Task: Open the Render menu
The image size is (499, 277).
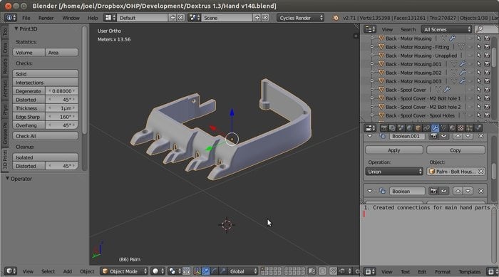Action: tap(46, 18)
